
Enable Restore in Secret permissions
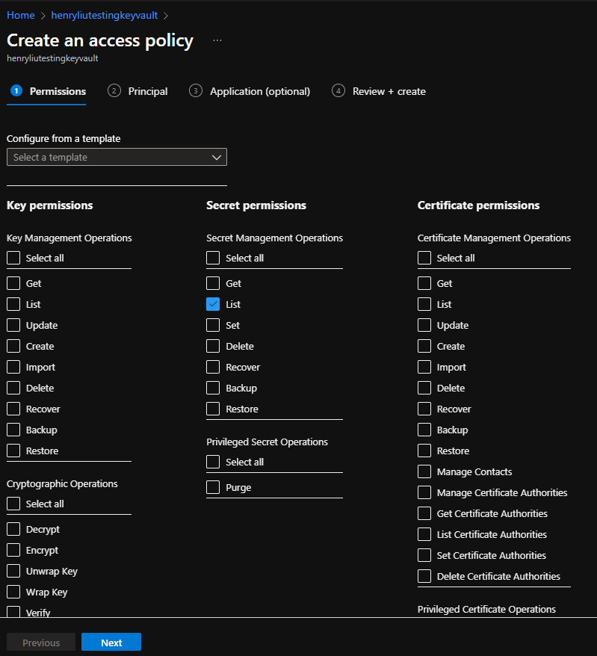point(213,409)
